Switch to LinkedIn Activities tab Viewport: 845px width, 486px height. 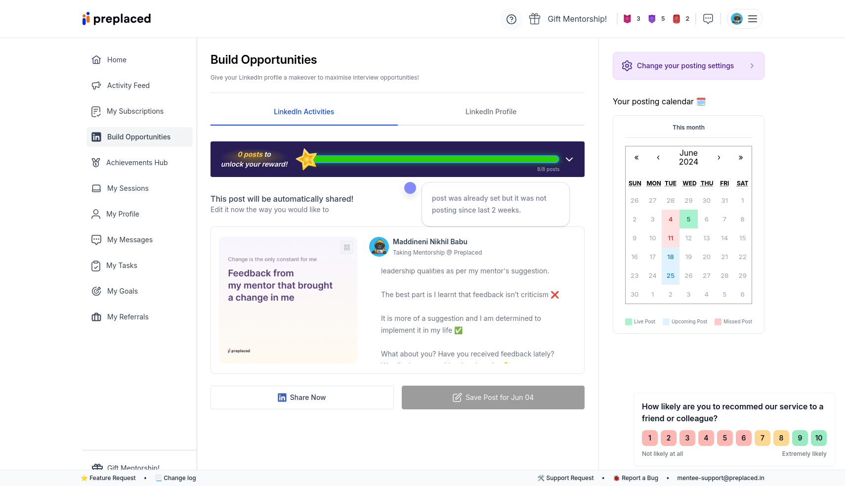pos(304,112)
